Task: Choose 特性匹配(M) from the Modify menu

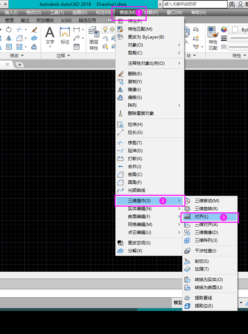Action: pos(150,29)
